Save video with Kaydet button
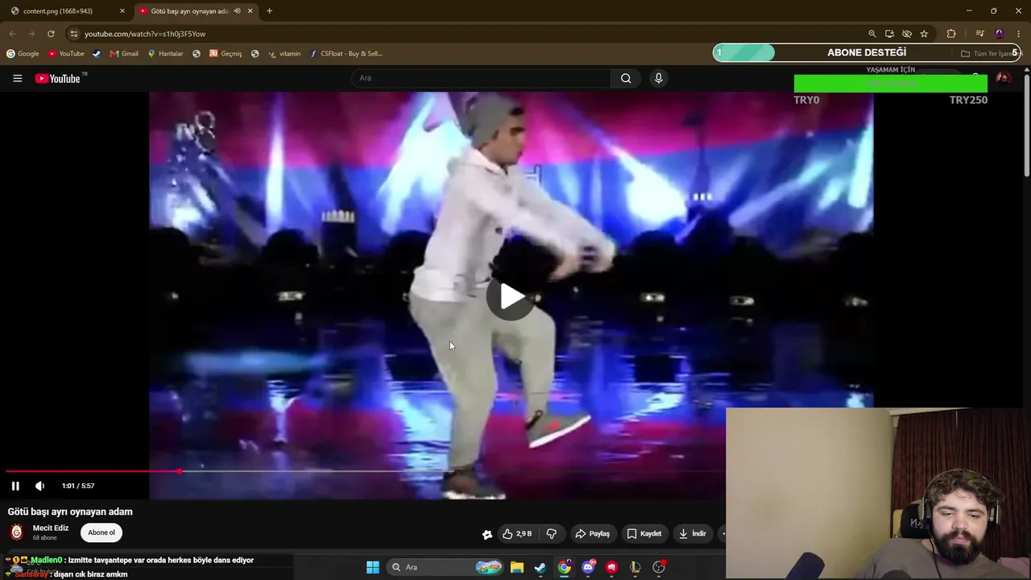Viewport: 1031px width, 580px height. coord(644,533)
